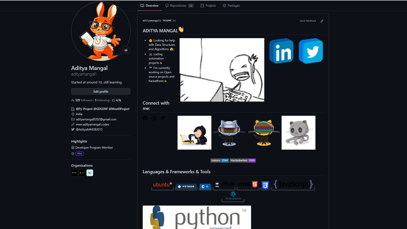407x229 pixels.
Task: Click the blue Daft Punk Octocat image
Action: 229,133
